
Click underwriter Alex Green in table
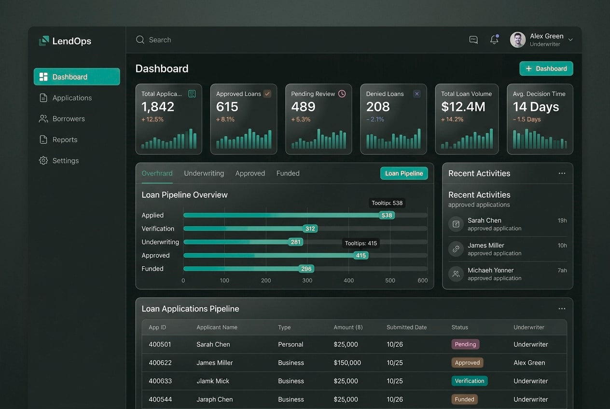[x=529, y=363]
